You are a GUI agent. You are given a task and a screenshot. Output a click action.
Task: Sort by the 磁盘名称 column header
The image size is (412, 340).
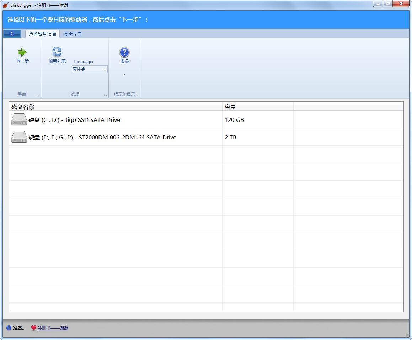[x=23, y=107]
